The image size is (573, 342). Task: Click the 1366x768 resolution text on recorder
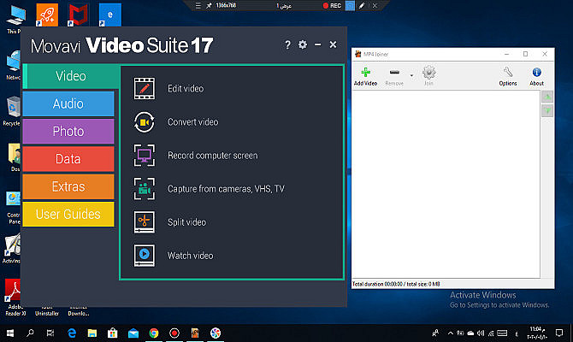pyautogui.click(x=226, y=5)
